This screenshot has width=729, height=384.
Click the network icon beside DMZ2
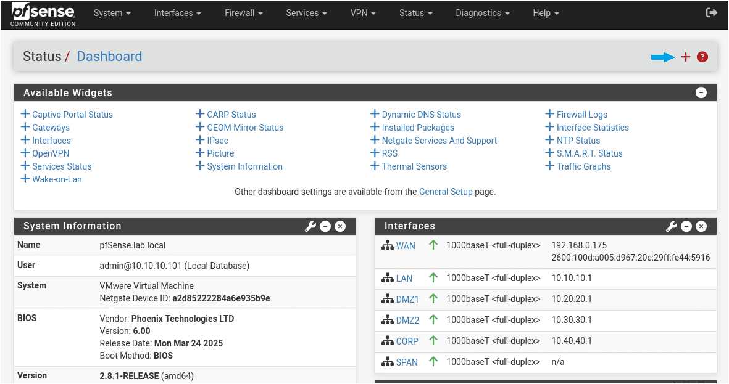[x=388, y=319]
